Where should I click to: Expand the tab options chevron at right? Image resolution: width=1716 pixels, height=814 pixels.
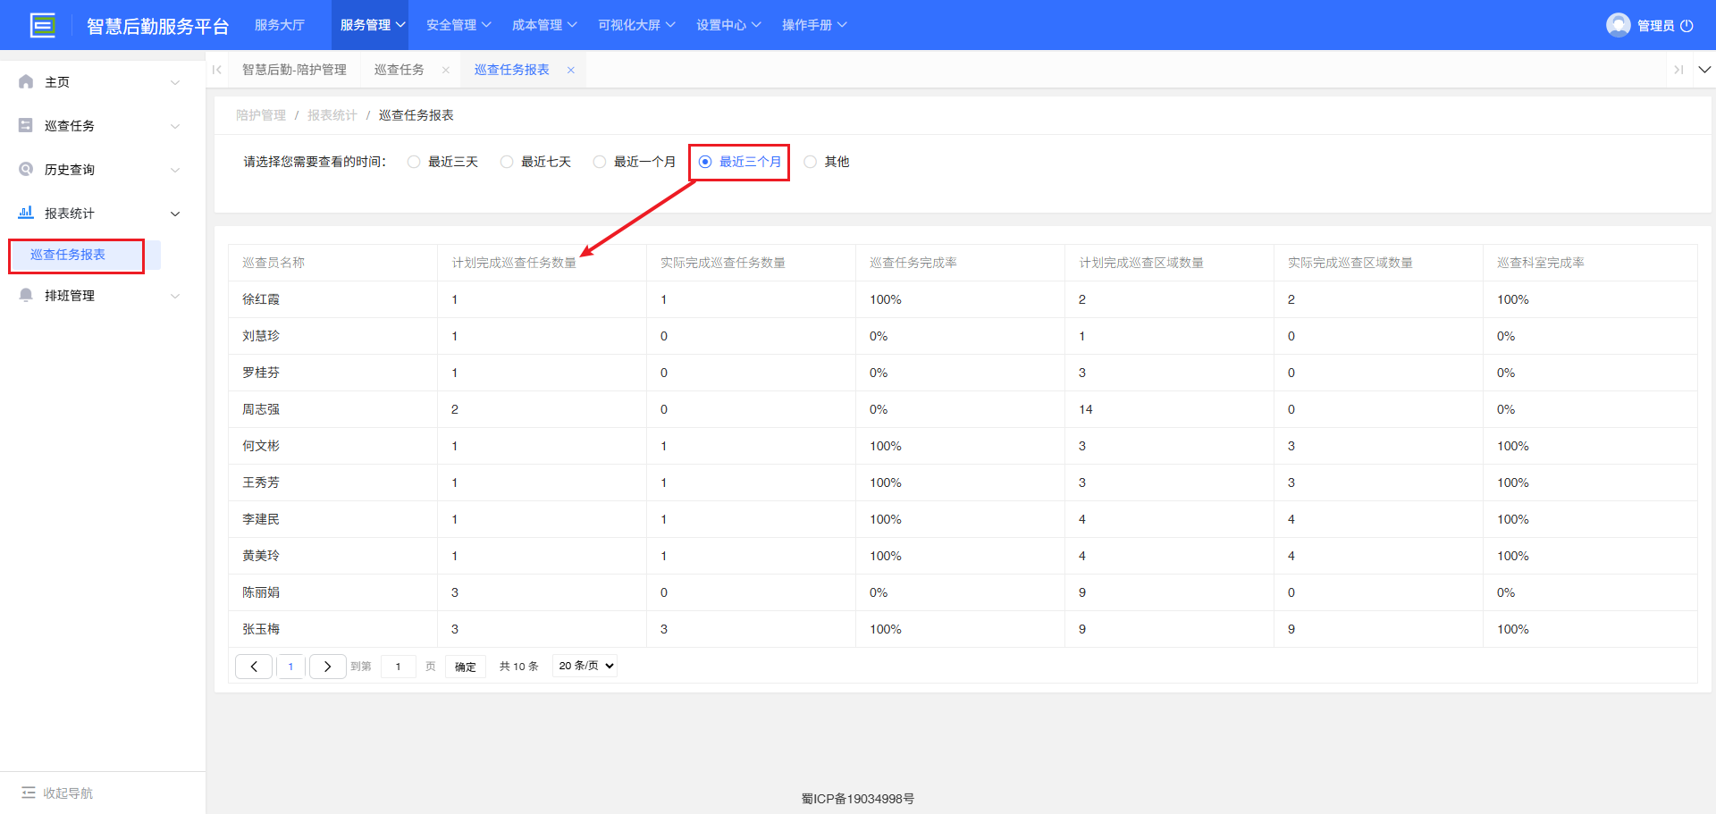pyautogui.click(x=1704, y=70)
